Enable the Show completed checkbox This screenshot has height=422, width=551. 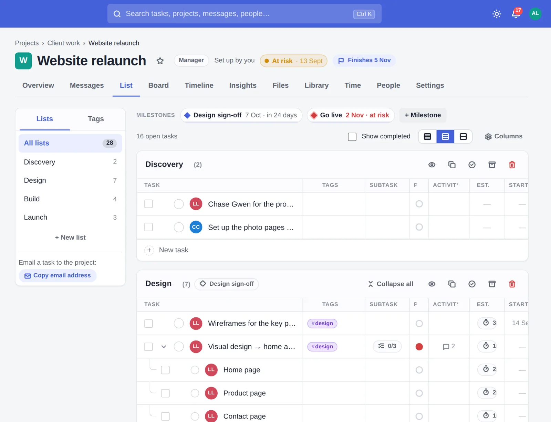(x=352, y=137)
